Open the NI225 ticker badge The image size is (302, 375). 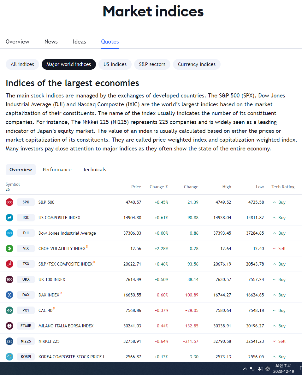[x=26, y=341]
